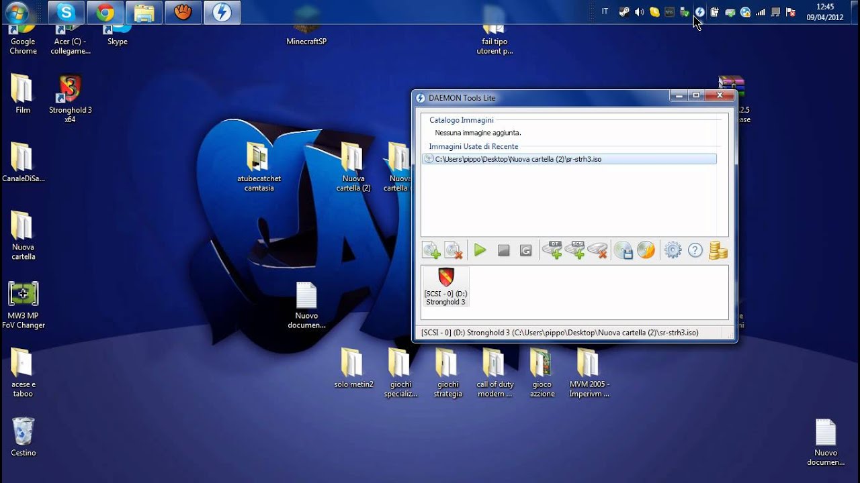Click the Remove virtual drive icon
This screenshot has height=483, width=860.
[x=598, y=250]
